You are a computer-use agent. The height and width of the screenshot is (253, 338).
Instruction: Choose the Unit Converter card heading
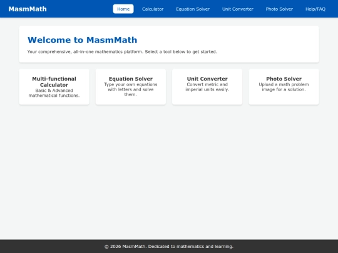coord(207,79)
